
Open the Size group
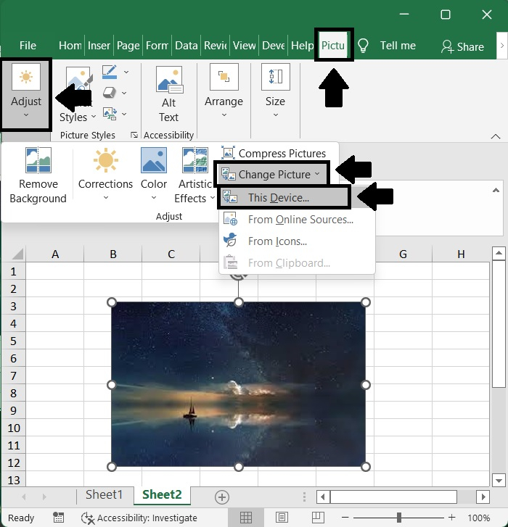276,91
